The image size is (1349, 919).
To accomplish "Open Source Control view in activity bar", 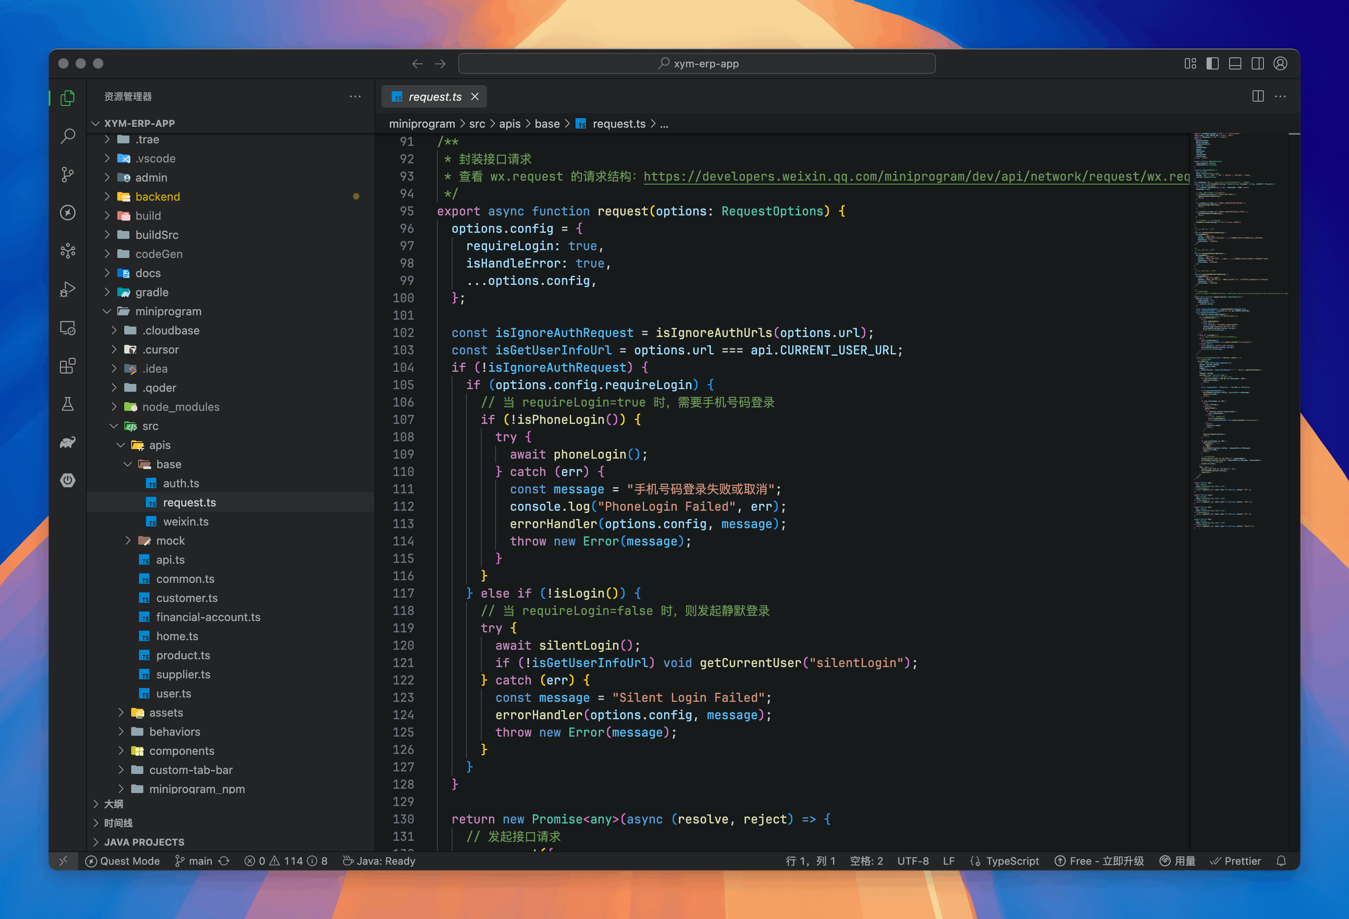I will pyautogui.click(x=68, y=175).
